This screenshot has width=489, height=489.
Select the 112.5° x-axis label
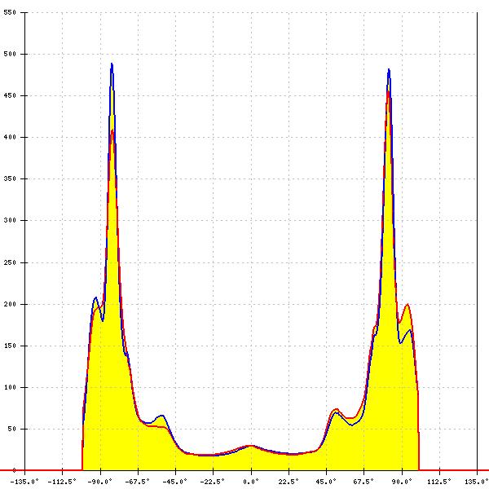[x=439, y=482]
